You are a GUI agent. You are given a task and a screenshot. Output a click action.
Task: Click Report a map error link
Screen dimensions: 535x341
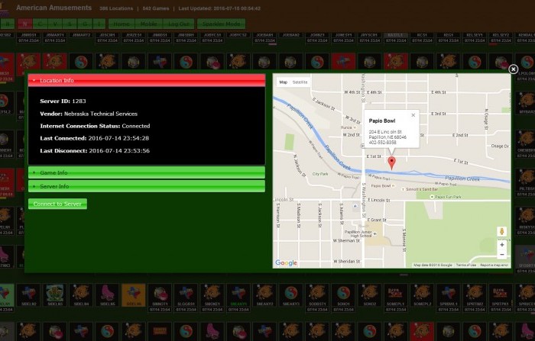click(493, 265)
